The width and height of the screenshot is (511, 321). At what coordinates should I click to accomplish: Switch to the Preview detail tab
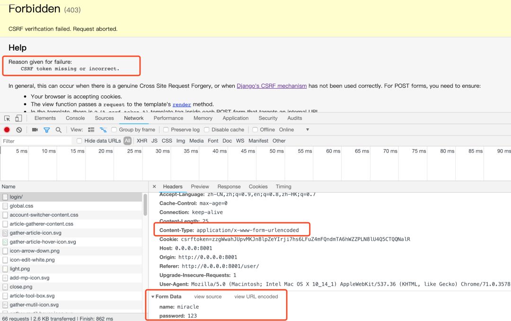tap(200, 186)
